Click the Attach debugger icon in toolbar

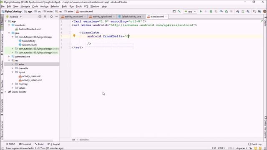226,11
